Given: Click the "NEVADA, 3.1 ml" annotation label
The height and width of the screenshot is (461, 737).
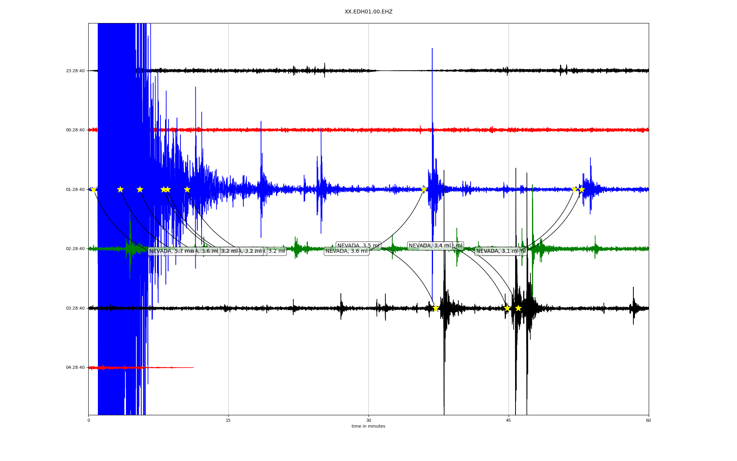Looking at the screenshot, I should (x=497, y=251).
